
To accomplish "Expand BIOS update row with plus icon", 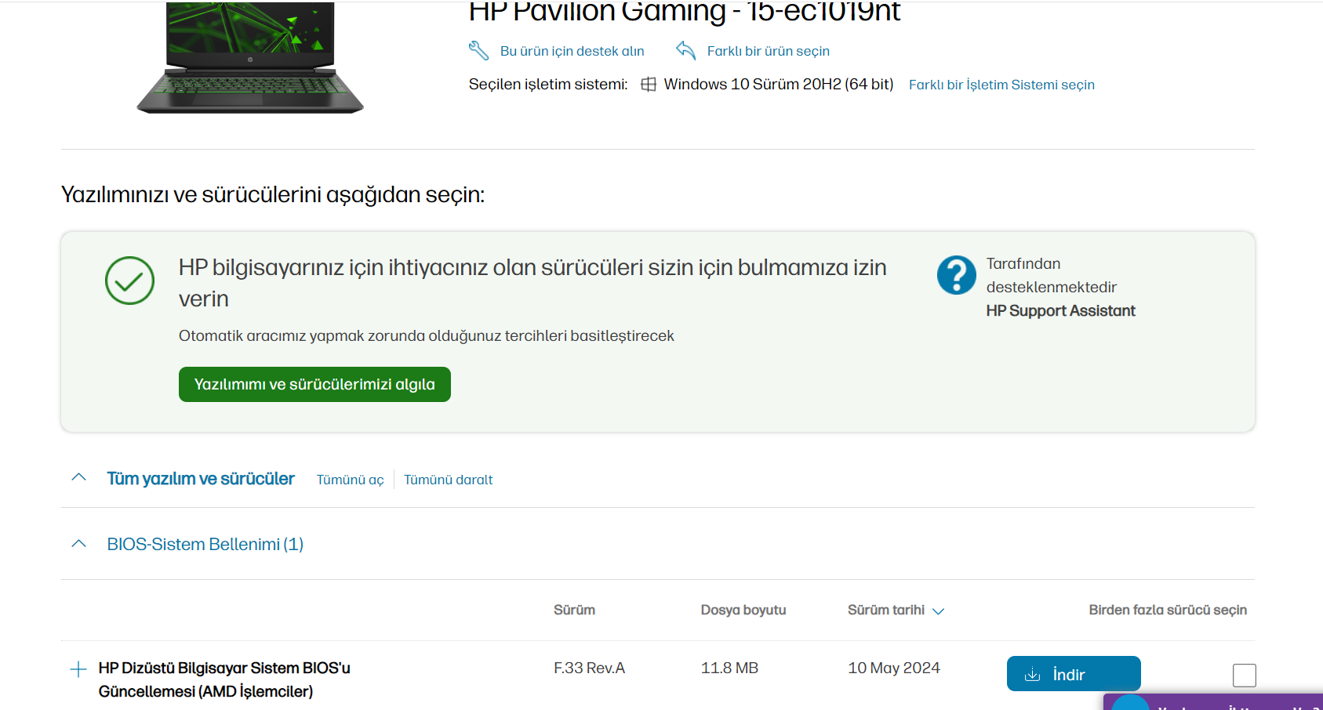I will 78,669.
